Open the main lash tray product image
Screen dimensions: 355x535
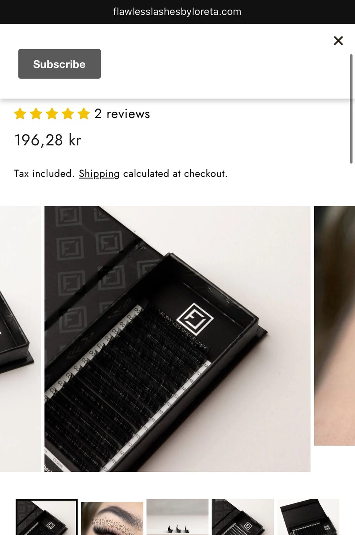click(x=177, y=339)
